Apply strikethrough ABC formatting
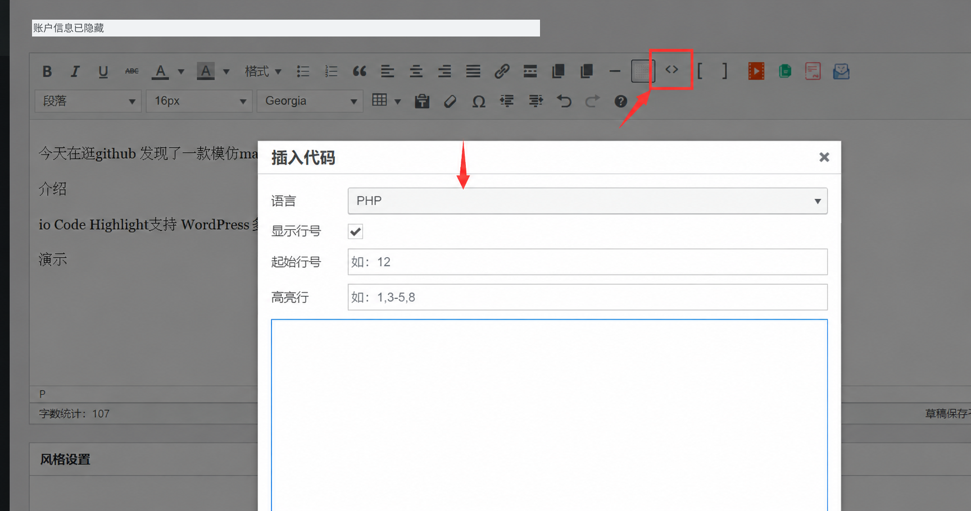Viewport: 971px width, 511px height. (x=131, y=71)
